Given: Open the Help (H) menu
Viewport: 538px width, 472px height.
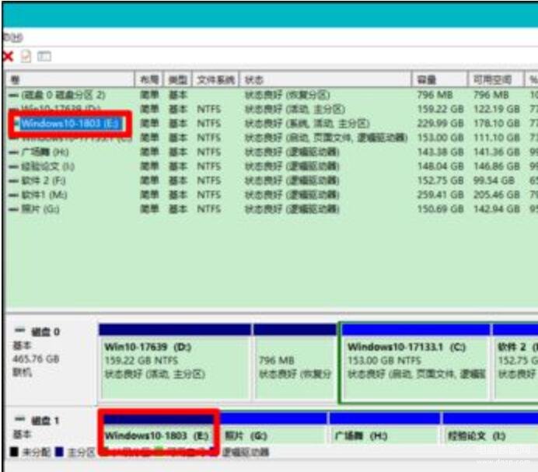Looking at the screenshot, I should coord(13,37).
